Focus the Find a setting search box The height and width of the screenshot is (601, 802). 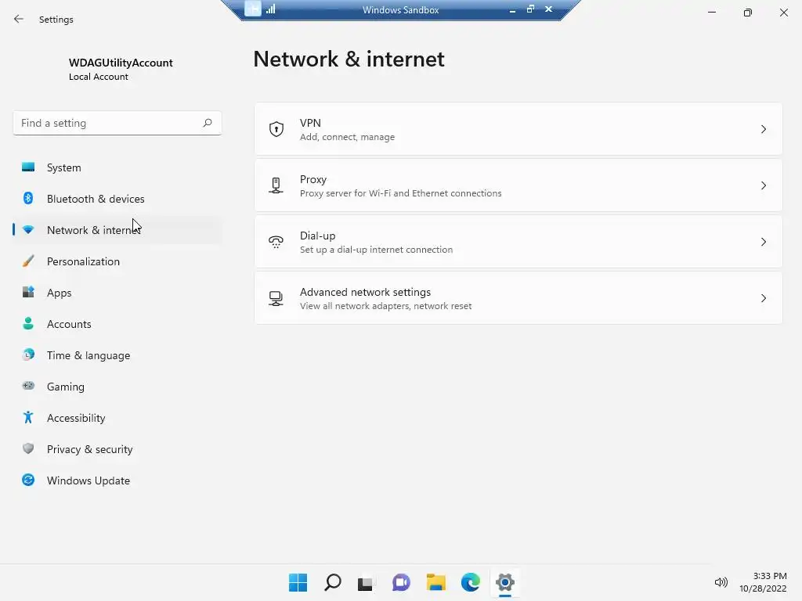point(108,123)
